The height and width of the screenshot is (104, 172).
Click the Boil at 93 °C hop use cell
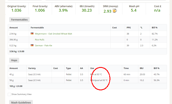[105, 74]
